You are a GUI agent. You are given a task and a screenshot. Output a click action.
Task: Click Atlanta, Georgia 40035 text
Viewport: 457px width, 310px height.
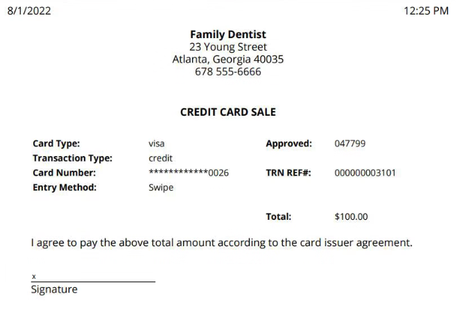point(228,60)
